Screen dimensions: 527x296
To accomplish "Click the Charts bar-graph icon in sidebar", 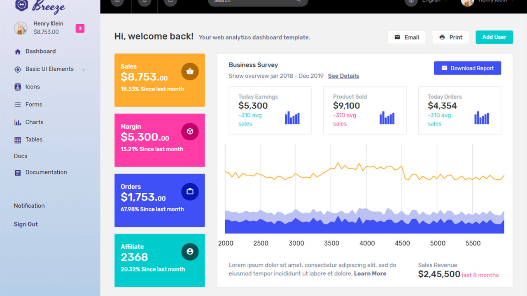I will pos(18,123).
